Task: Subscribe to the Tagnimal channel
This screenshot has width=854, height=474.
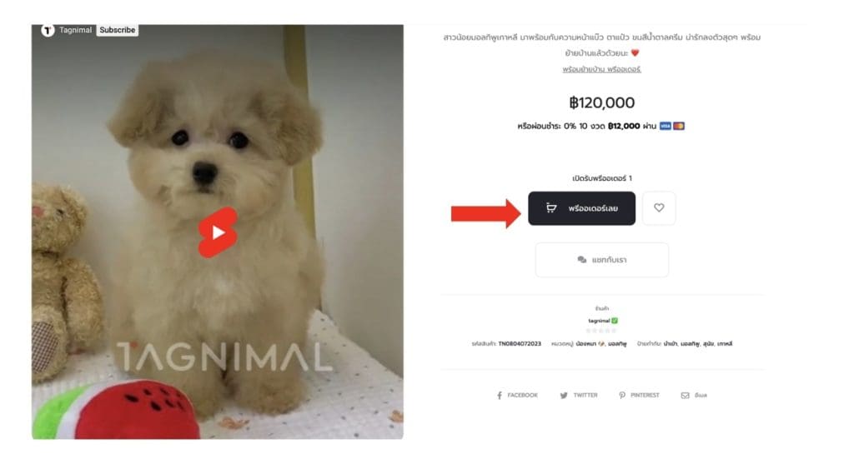Action: [x=117, y=30]
